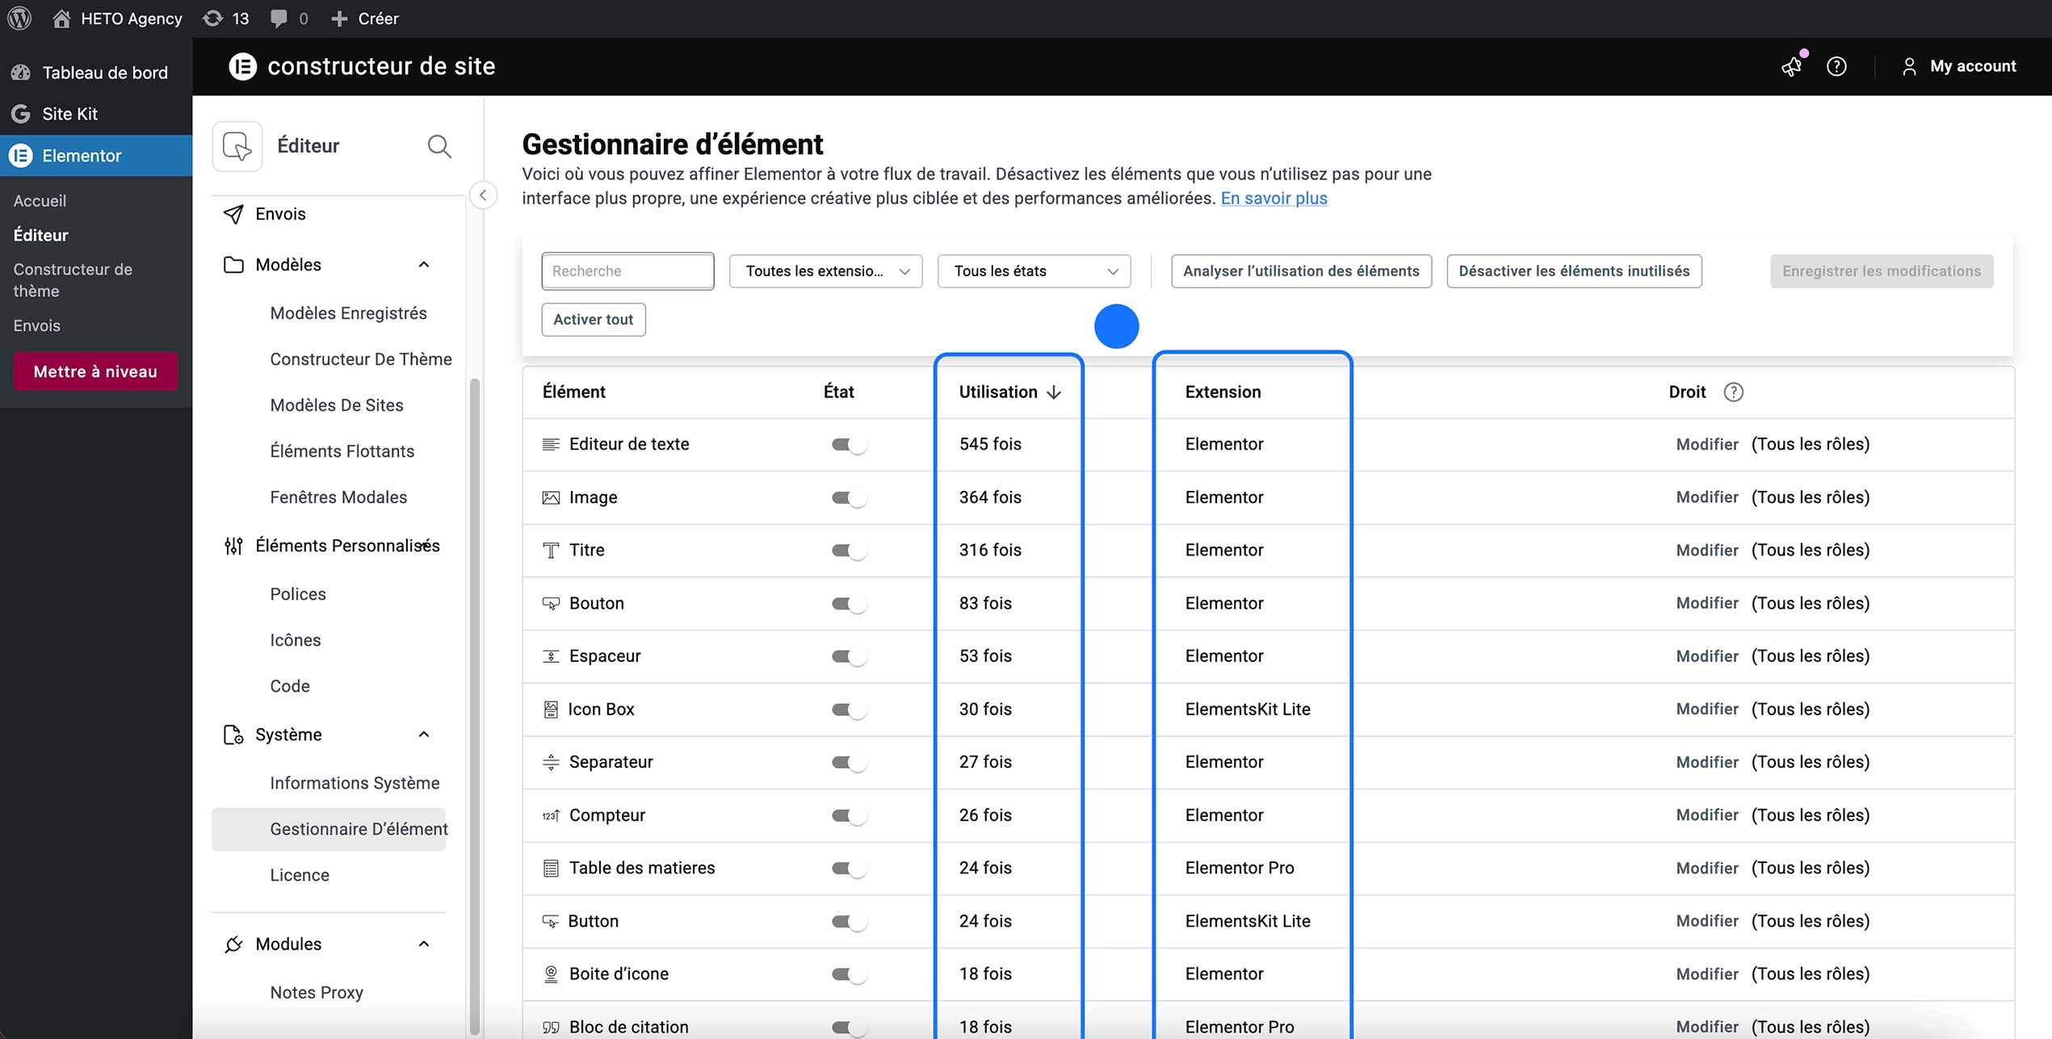Turn off the Table des matieres element
The width and height of the screenshot is (2052, 1039).
(849, 868)
